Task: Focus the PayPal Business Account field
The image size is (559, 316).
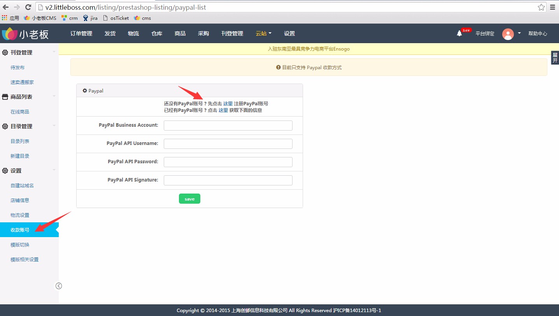Action: pos(228,126)
